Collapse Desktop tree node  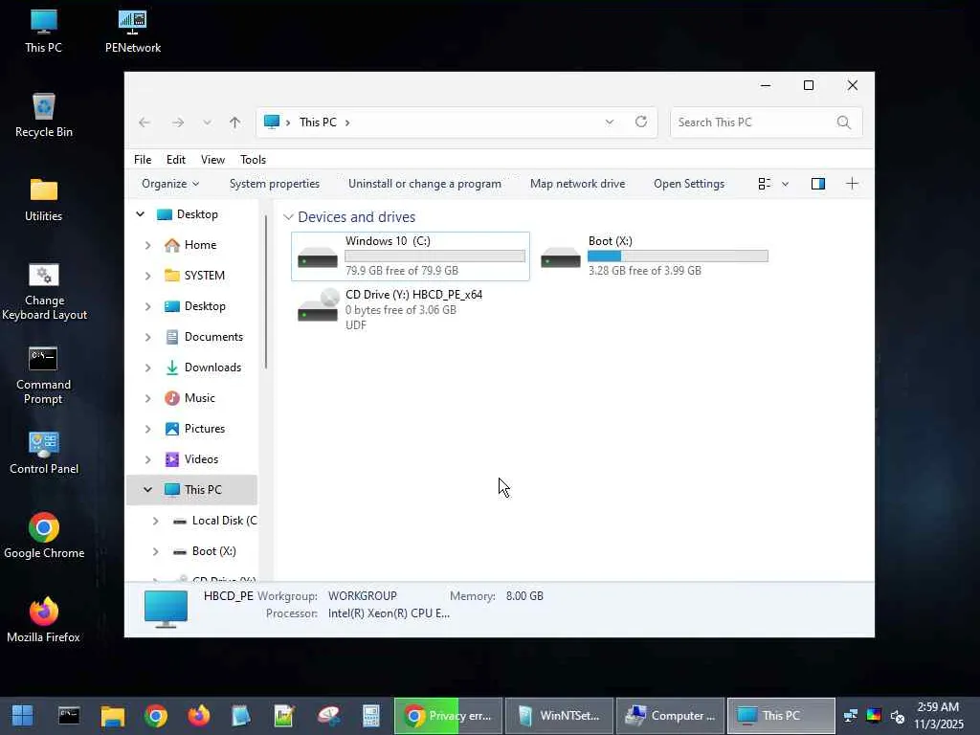141,214
